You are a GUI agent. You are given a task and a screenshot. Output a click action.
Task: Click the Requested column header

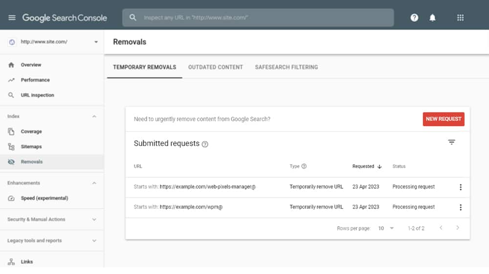click(x=363, y=166)
